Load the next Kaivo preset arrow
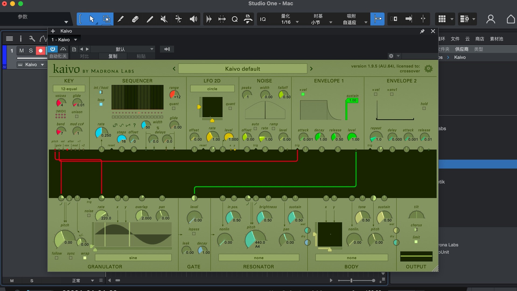The width and height of the screenshot is (517, 291). (x=311, y=69)
